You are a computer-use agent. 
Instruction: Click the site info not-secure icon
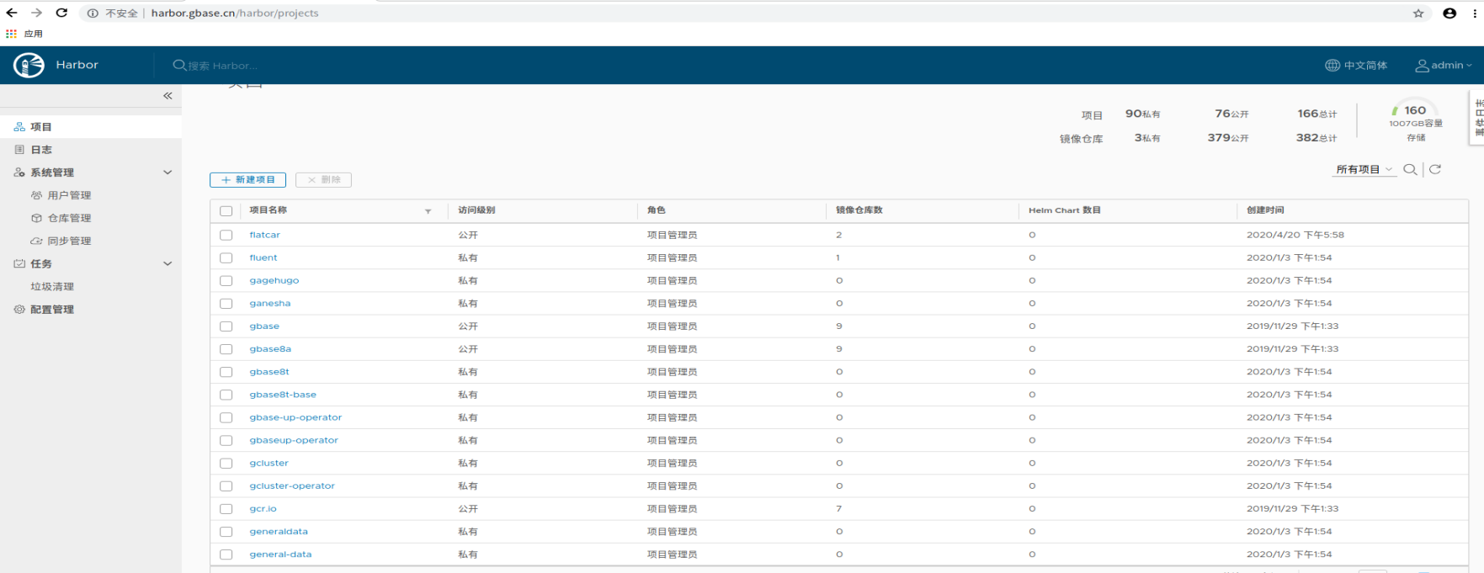93,13
